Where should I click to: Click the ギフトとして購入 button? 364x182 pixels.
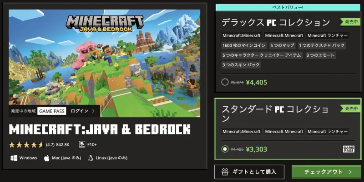tap(249, 172)
